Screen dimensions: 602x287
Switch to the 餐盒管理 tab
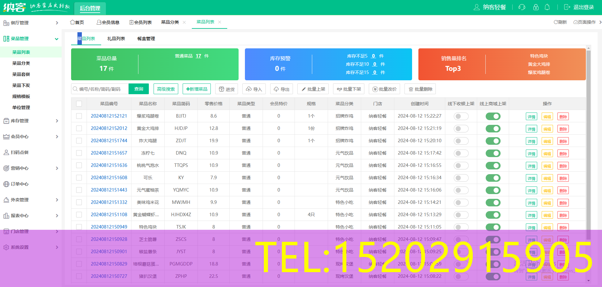tap(146, 39)
